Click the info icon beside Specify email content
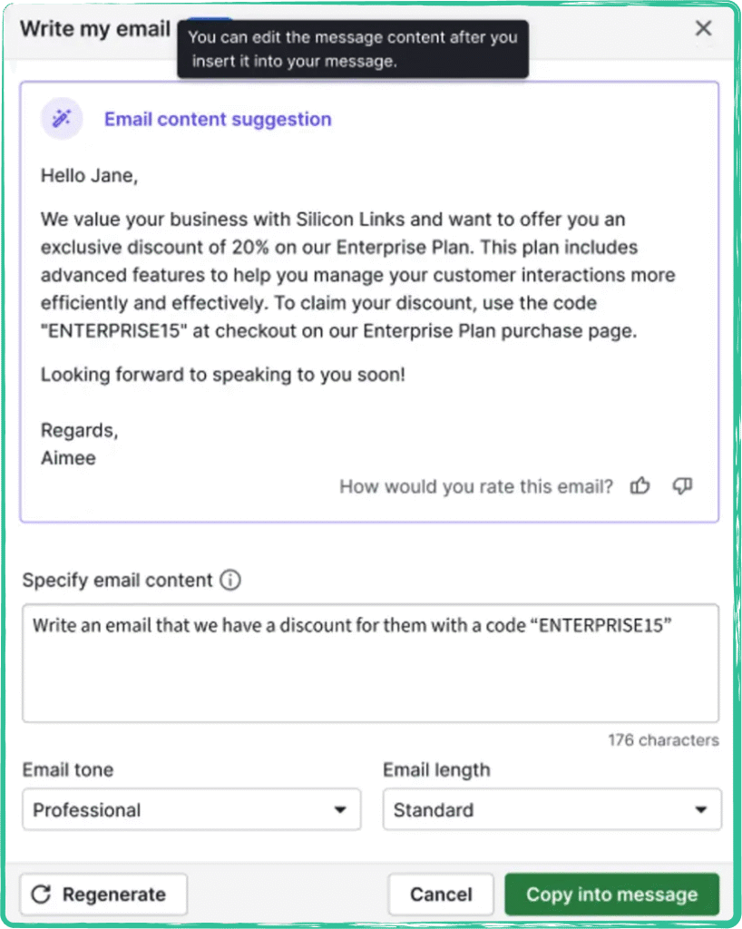Viewport: 742px width, 929px height. tap(230, 580)
